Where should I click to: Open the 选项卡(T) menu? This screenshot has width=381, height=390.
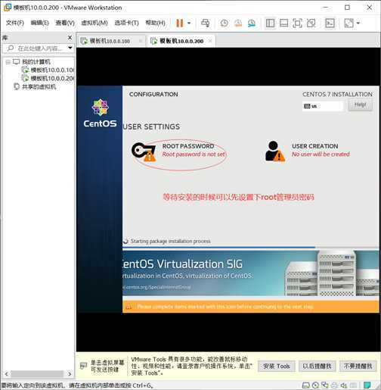coord(126,23)
